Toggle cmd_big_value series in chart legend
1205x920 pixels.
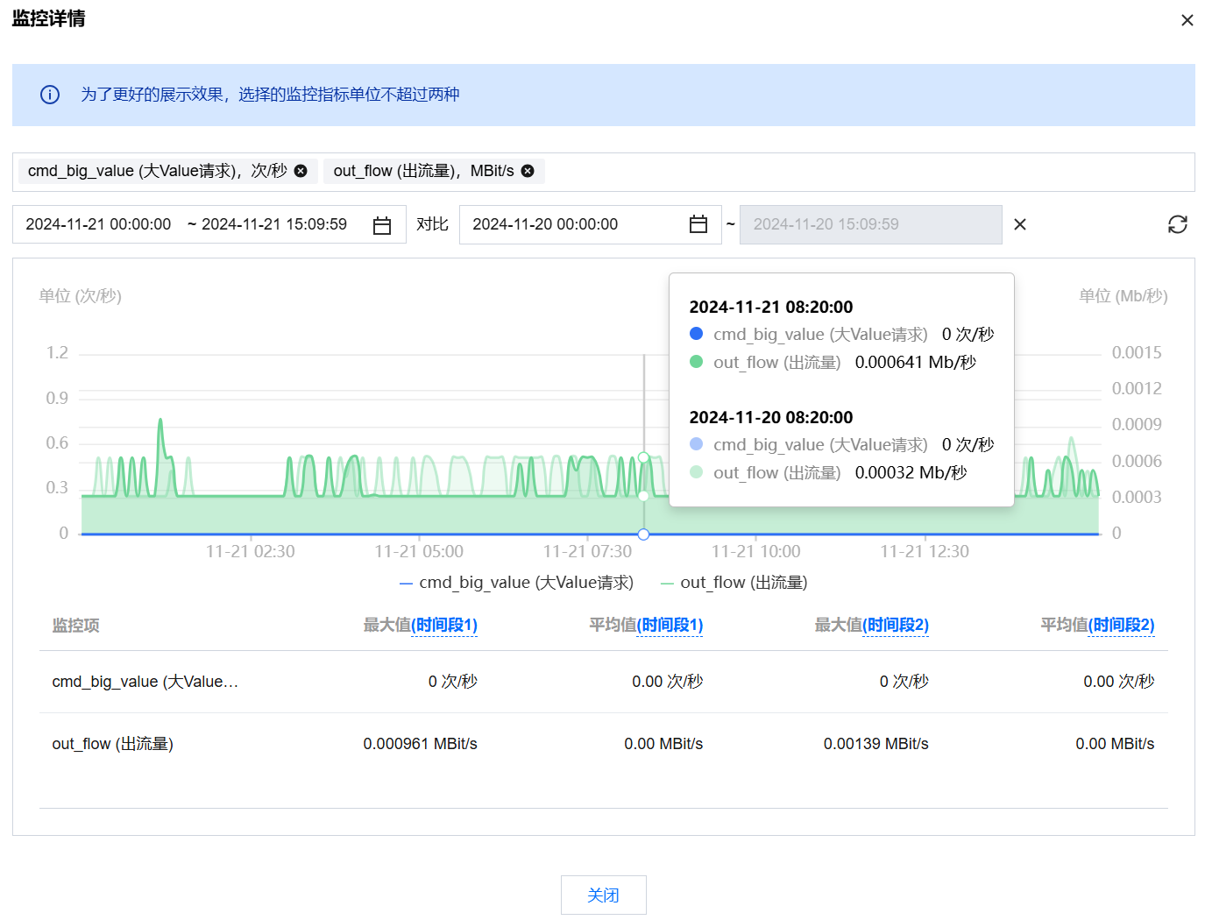pos(516,583)
